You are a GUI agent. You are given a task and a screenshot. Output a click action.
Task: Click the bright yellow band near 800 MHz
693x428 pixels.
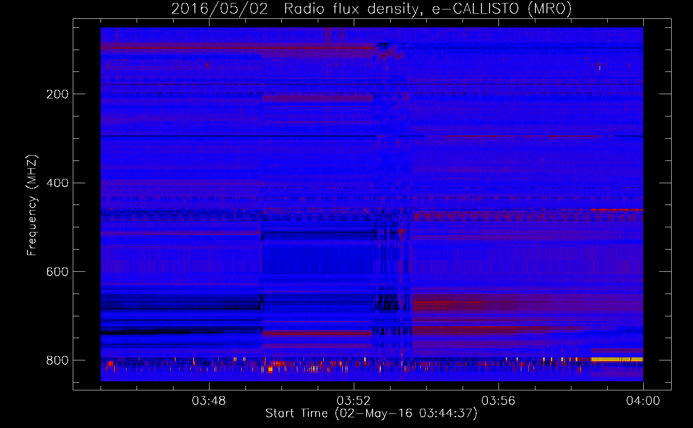(x=617, y=359)
